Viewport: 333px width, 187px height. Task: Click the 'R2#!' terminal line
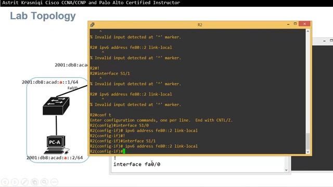[x=95, y=68]
